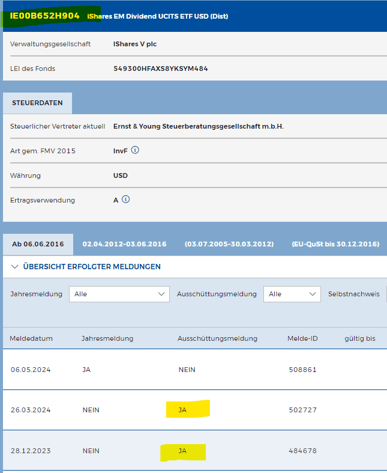The width and height of the screenshot is (387, 473).
Task: Select the Steuerdaten tab
Action: (x=37, y=103)
